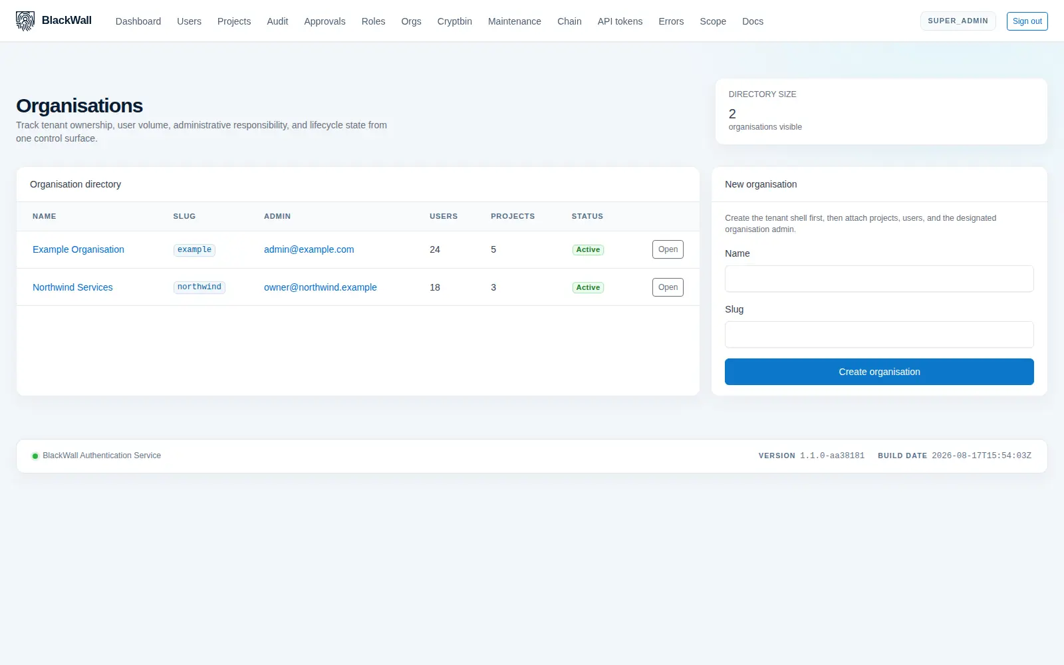Click the ADMIN column header

(x=277, y=216)
